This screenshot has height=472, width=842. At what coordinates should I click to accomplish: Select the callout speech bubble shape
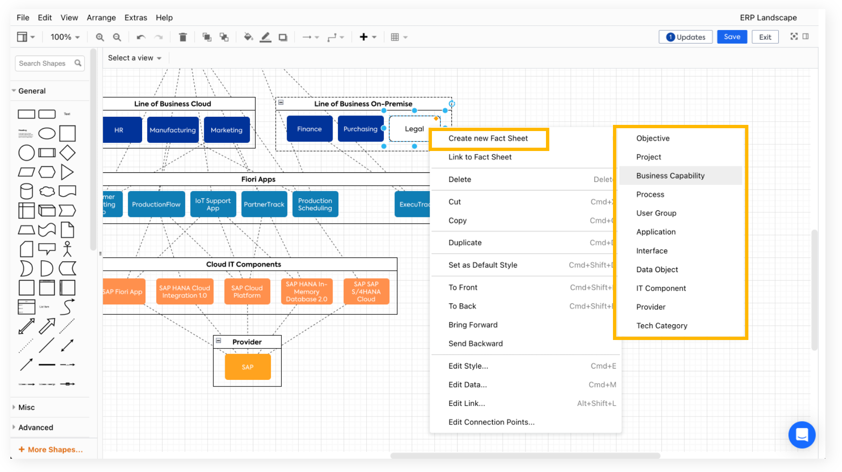coord(47,249)
